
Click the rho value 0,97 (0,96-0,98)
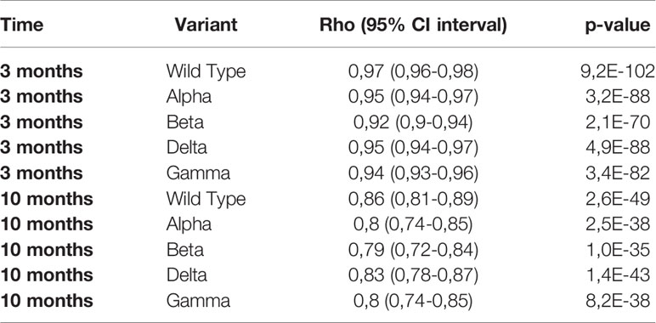pos(413,71)
